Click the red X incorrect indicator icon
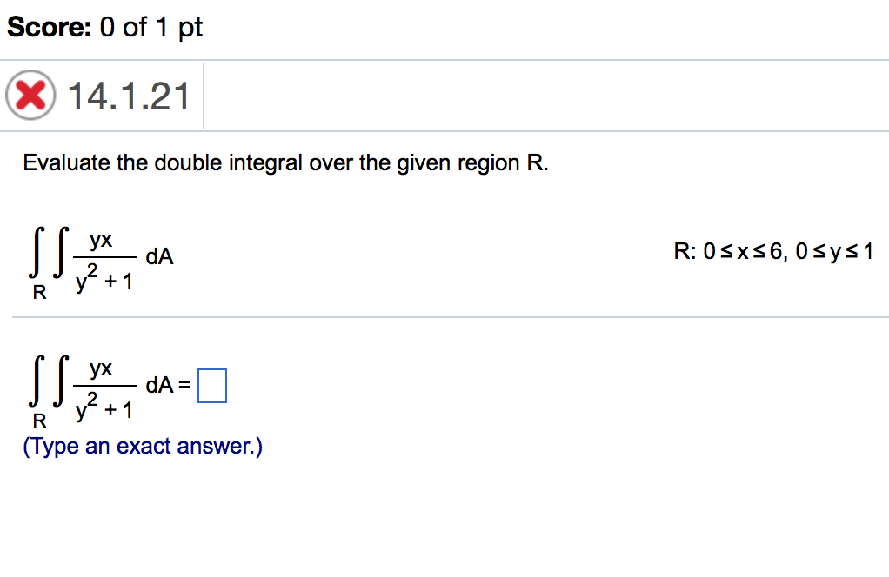 click(x=29, y=96)
